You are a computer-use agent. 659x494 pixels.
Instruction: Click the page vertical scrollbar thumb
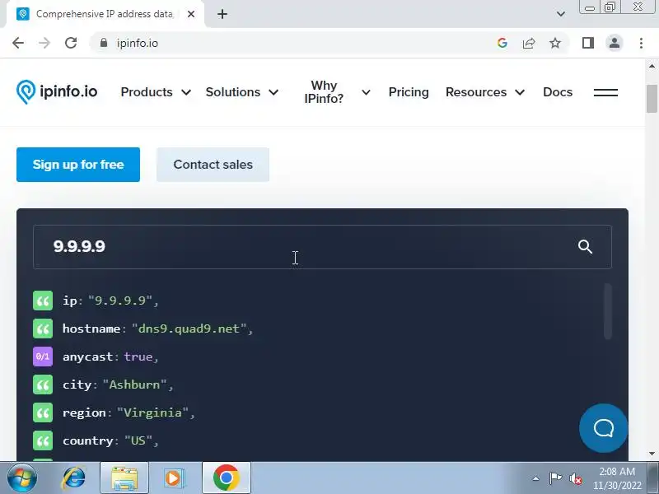click(x=652, y=99)
